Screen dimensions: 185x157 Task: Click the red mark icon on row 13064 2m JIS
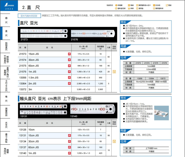[x=69, y=84]
